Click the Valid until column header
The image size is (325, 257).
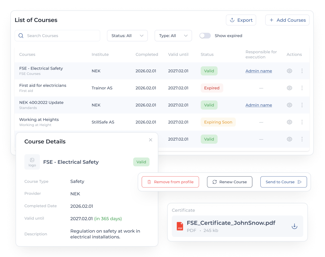pyautogui.click(x=178, y=54)
